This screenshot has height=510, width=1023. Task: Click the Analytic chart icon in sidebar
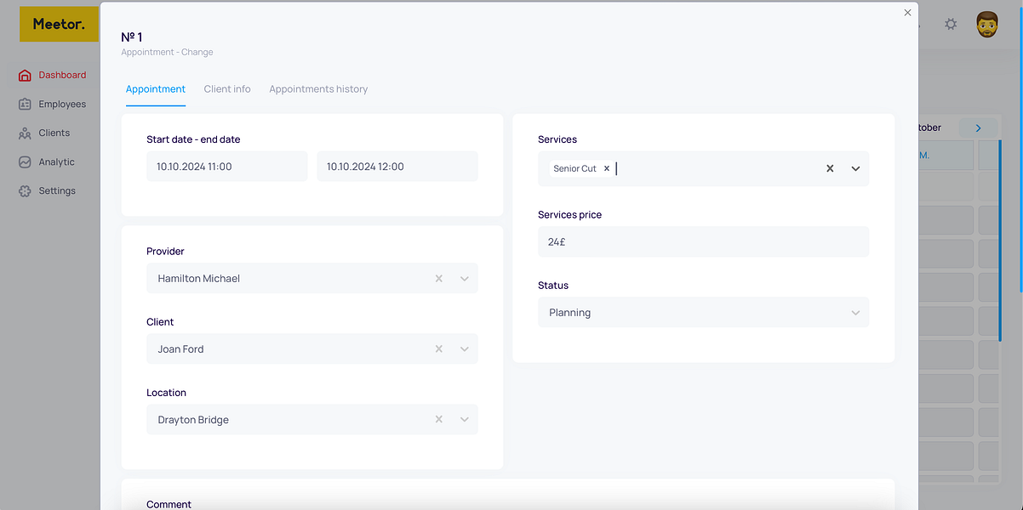click(x=25, y=161)
